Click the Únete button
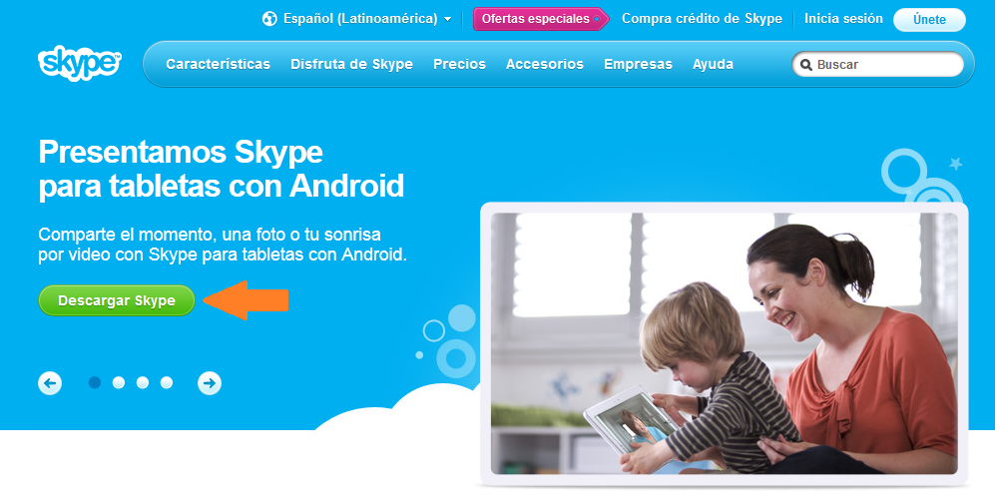Screen dimensions: 995x503 (x=929, y=20)
